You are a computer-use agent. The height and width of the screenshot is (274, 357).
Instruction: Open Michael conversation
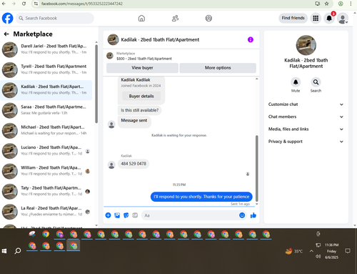(x=46, y=131)
